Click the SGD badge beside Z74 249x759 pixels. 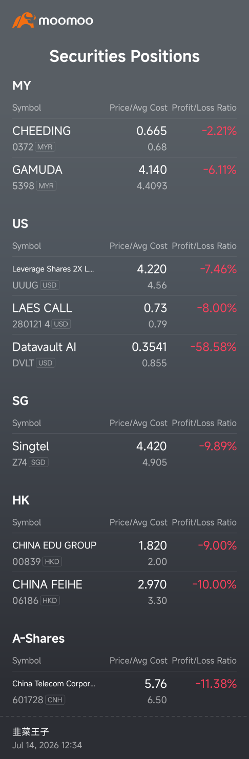[x=38, y=462]
